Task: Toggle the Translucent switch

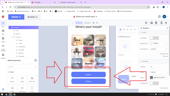Action: (154, 83)
